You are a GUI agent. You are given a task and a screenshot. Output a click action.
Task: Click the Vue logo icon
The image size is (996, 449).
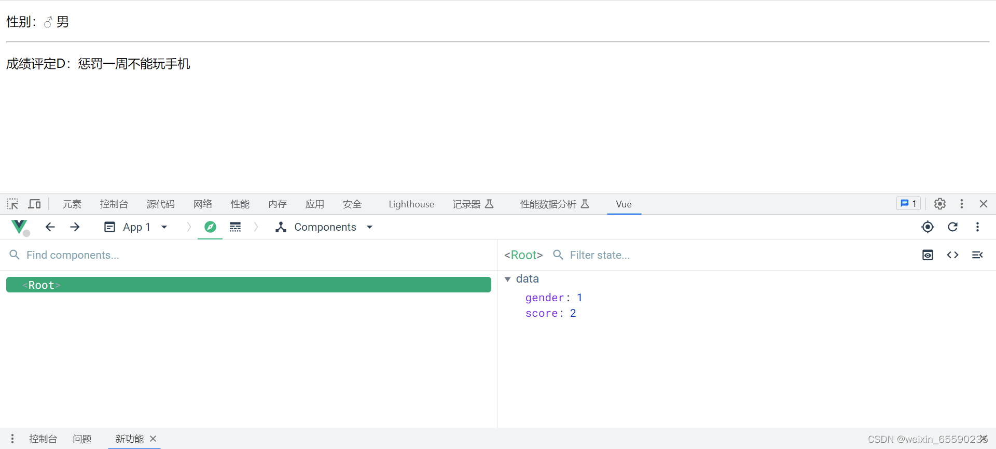tap(20, 227)
